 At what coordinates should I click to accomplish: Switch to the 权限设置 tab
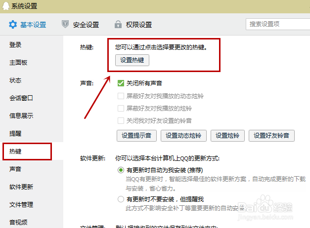(x=133, y=25)
